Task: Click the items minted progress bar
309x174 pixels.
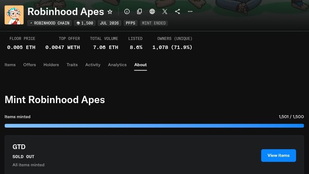Action: 154,126
